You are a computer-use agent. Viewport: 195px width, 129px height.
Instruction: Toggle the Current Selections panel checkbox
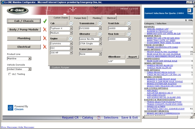click(189, 10)
